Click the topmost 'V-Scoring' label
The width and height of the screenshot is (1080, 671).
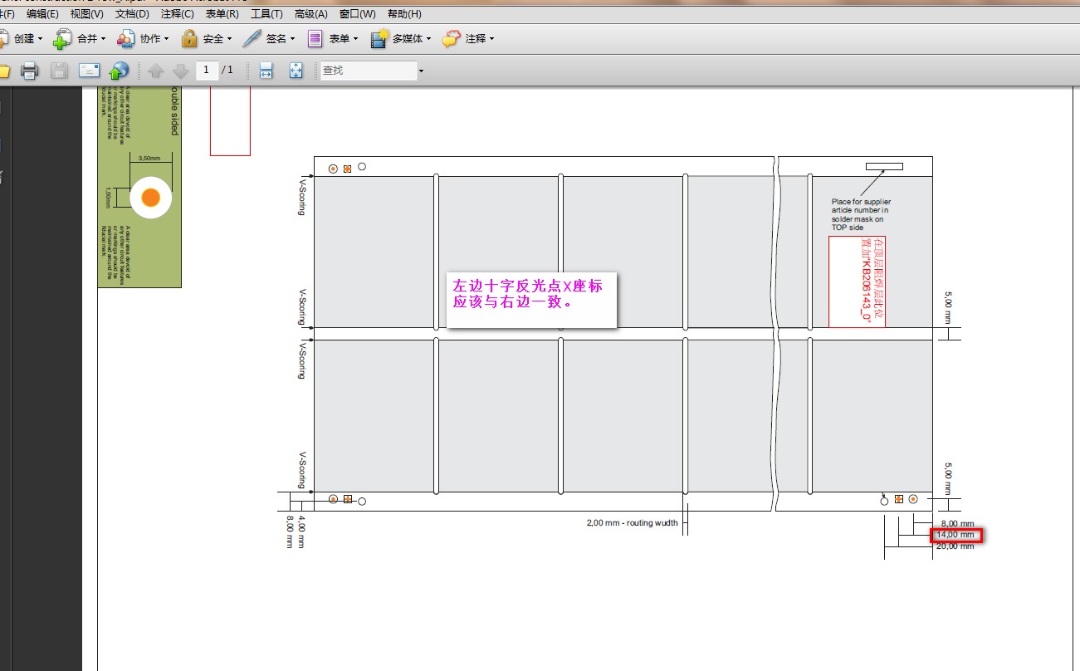tap(301, 196)
